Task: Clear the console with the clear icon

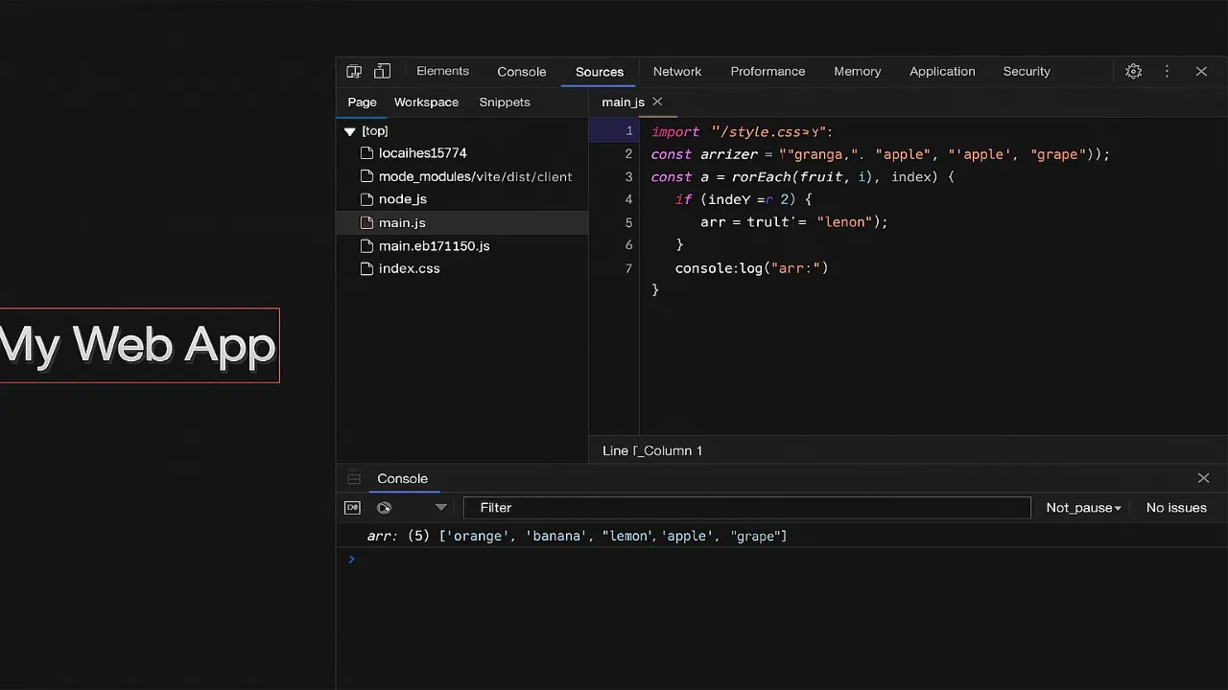Action: coord(384,508)
